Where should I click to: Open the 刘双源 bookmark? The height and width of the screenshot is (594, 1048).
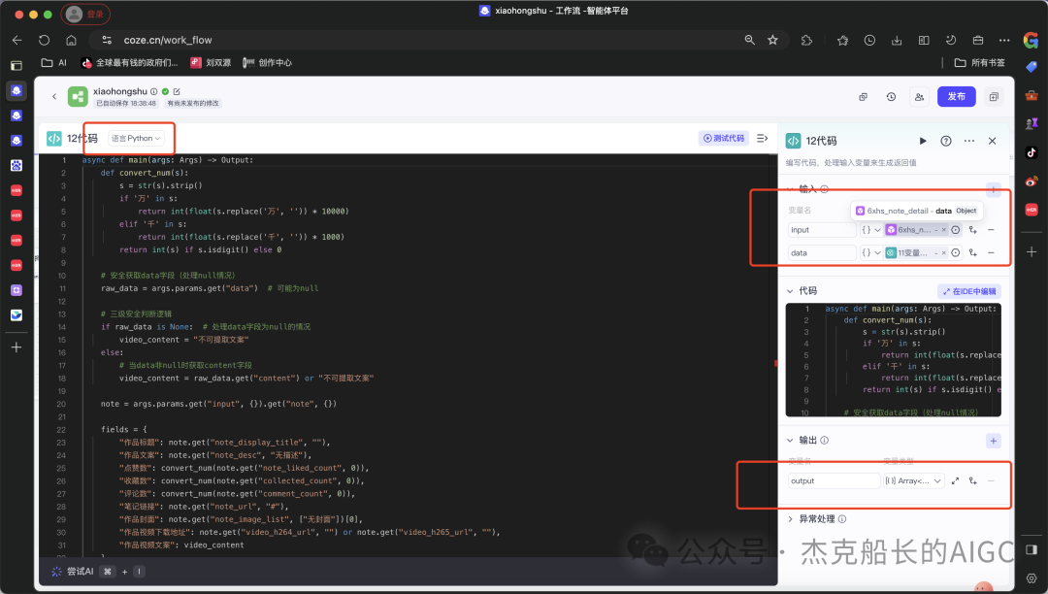[211, 63]
